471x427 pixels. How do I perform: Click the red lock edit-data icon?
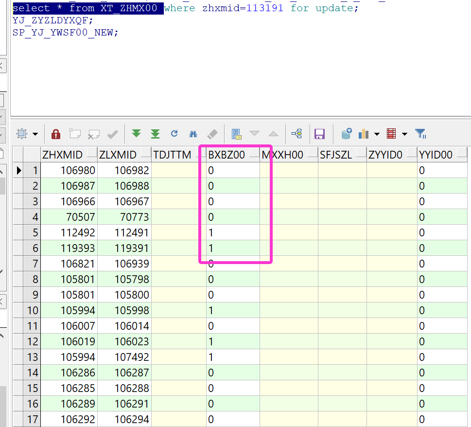click(x=56, y=134)
